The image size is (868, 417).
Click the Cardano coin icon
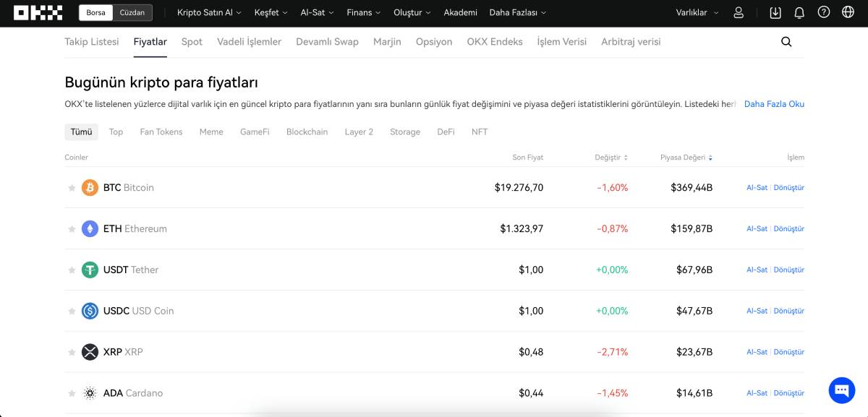[x=90, y=394]
